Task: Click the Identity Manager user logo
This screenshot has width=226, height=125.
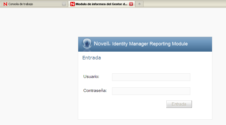Action: point(87,43)
